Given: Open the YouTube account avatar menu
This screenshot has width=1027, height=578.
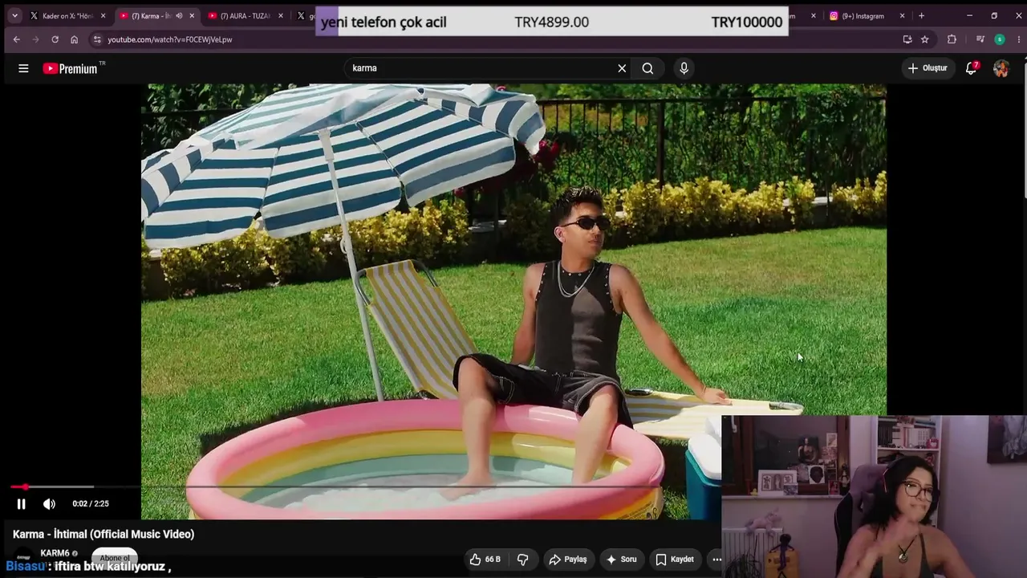Looking at the screenshot, I should pyautogui.click(x=1001, y=68).
